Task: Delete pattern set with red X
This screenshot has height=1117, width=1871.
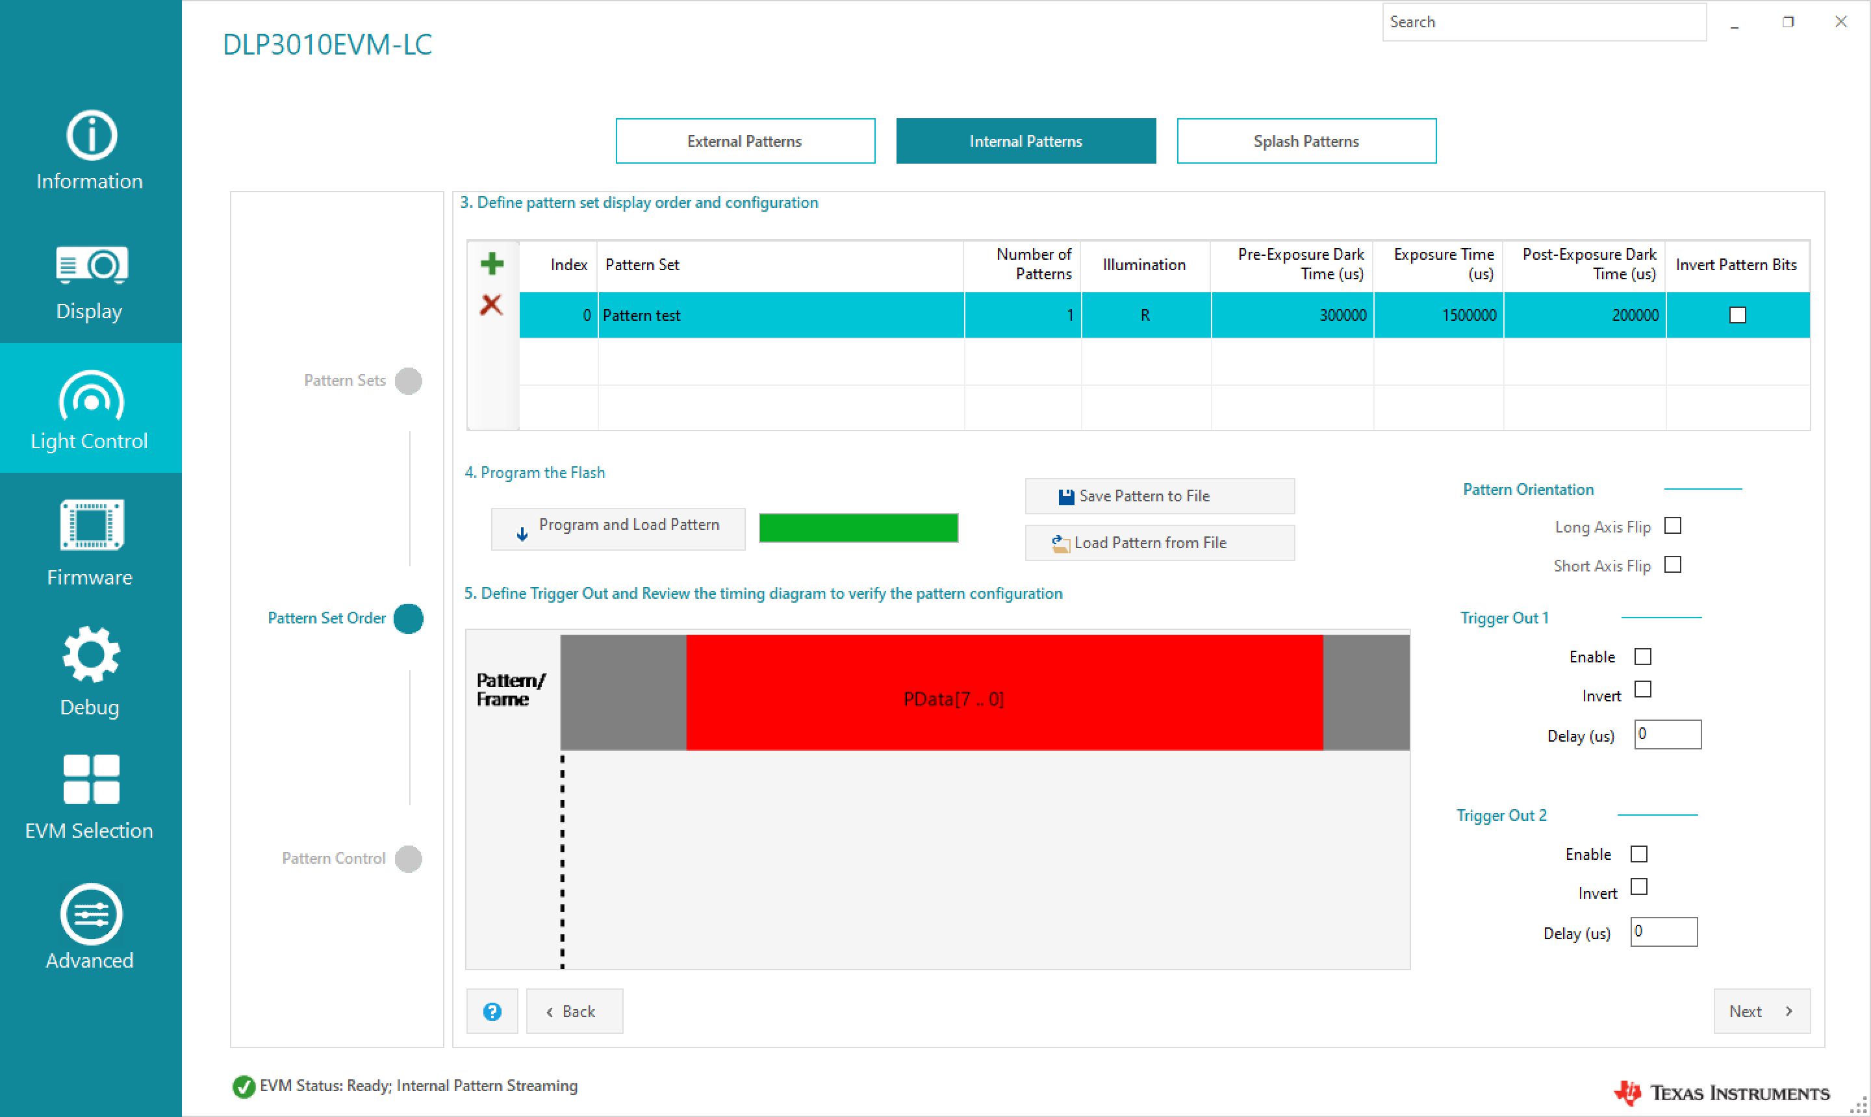Action: coord(491,305)
